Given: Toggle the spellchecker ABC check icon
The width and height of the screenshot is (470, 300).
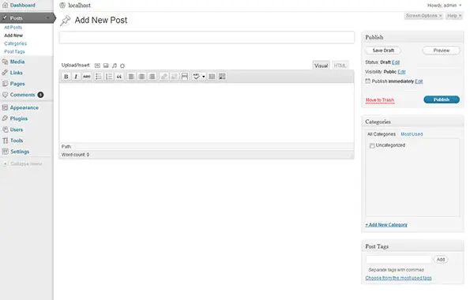Looking at the screenshot, I should [197, 77].
